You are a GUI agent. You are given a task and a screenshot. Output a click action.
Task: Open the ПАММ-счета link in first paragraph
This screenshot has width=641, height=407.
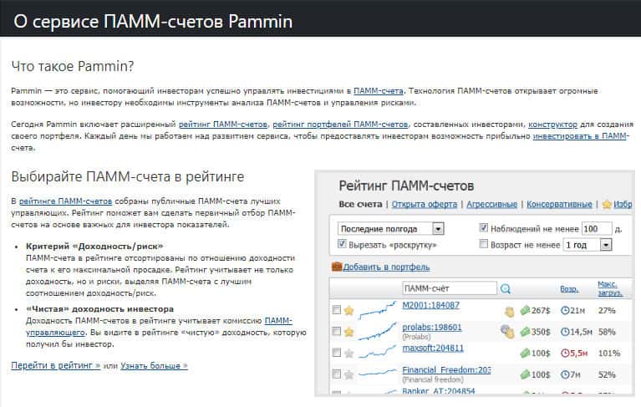click(x=378, y=91)
